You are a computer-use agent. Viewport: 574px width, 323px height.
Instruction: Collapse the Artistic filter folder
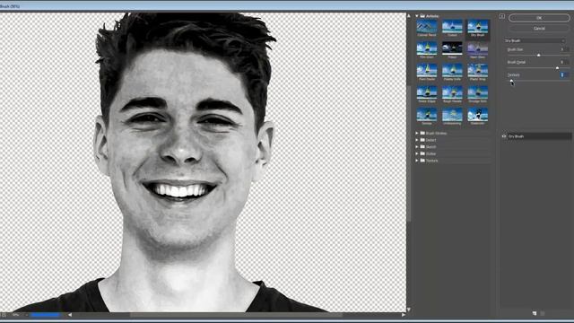[x=416, y=16]
